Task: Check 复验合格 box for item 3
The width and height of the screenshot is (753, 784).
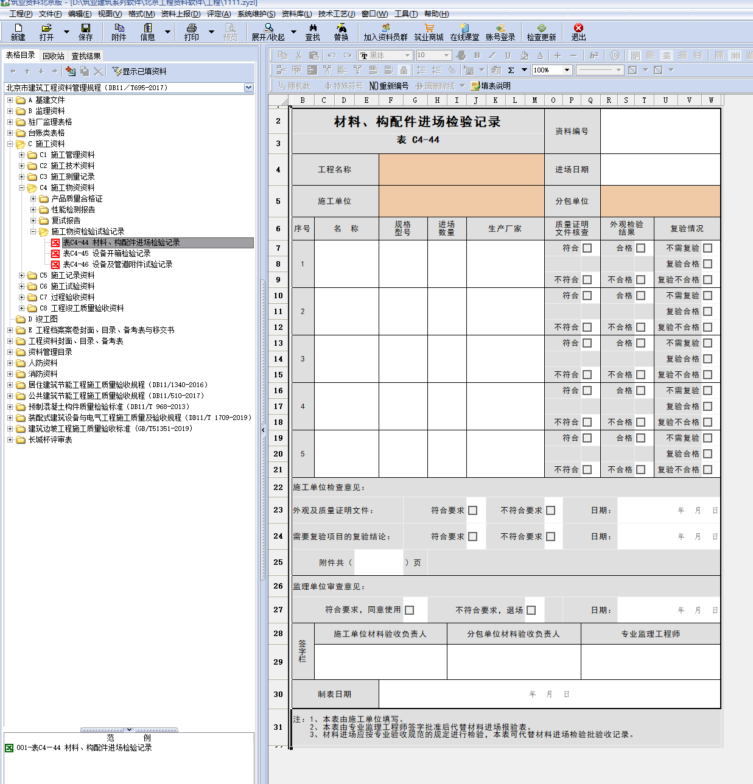Action: (707, 359)
